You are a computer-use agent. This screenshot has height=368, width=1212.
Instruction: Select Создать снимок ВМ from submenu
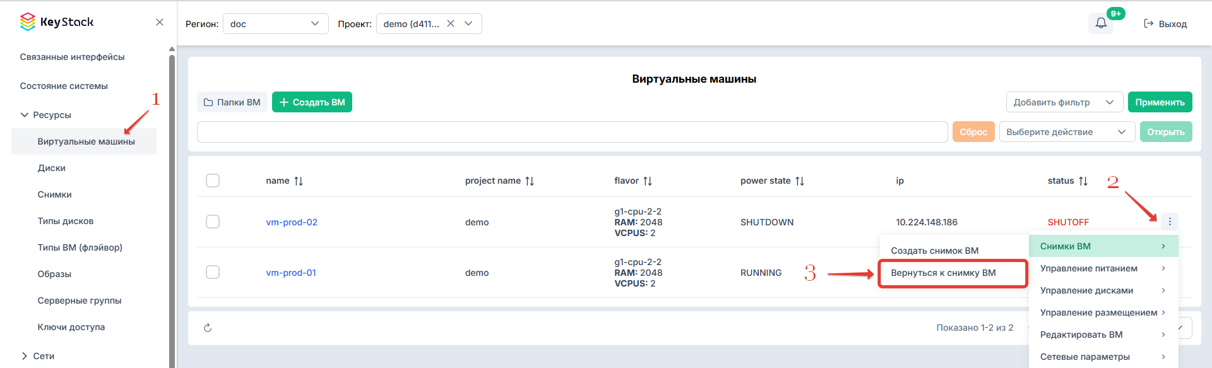[x=934, y=251]
